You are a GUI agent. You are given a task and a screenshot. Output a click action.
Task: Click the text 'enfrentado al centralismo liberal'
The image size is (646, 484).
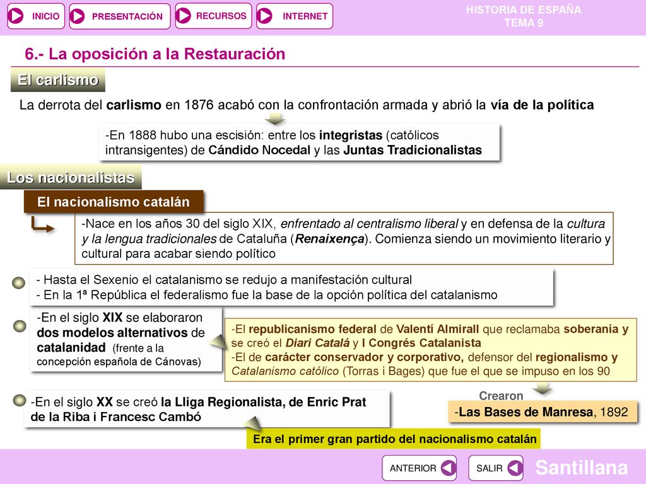click(369, 224)
